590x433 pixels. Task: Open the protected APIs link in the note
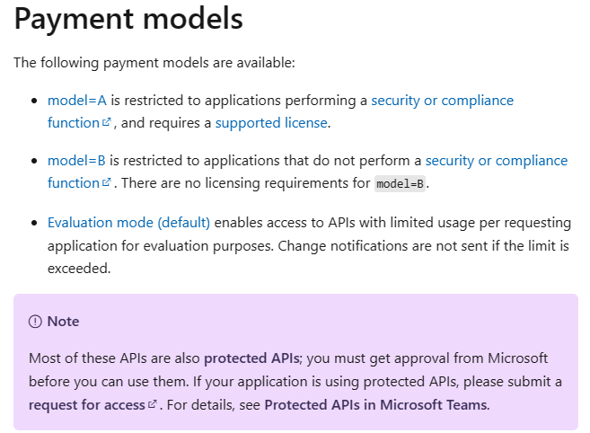[x=251, y=358]
